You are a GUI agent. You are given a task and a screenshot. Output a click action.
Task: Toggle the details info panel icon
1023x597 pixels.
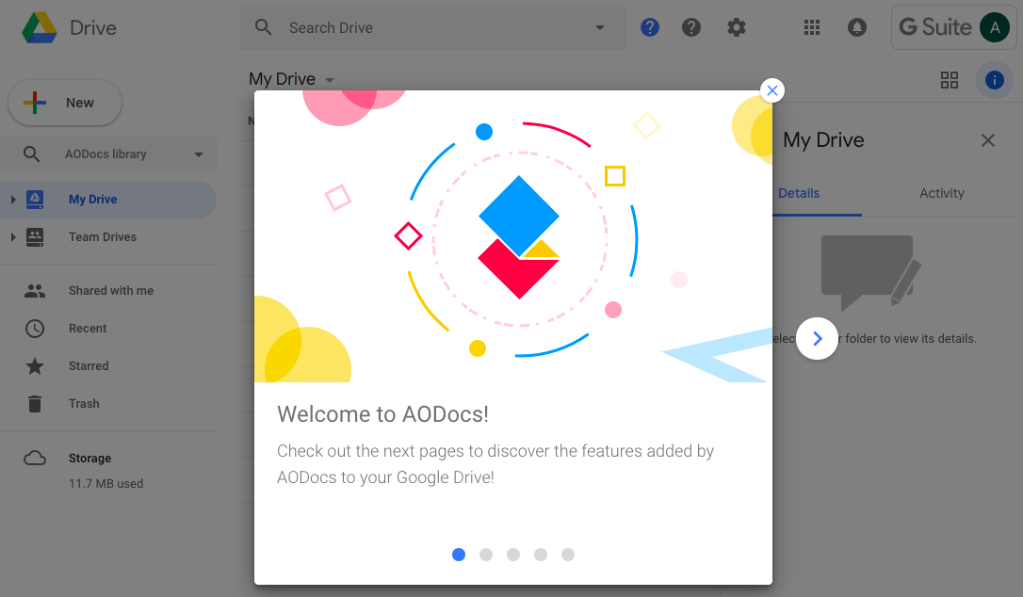[995, 80]
